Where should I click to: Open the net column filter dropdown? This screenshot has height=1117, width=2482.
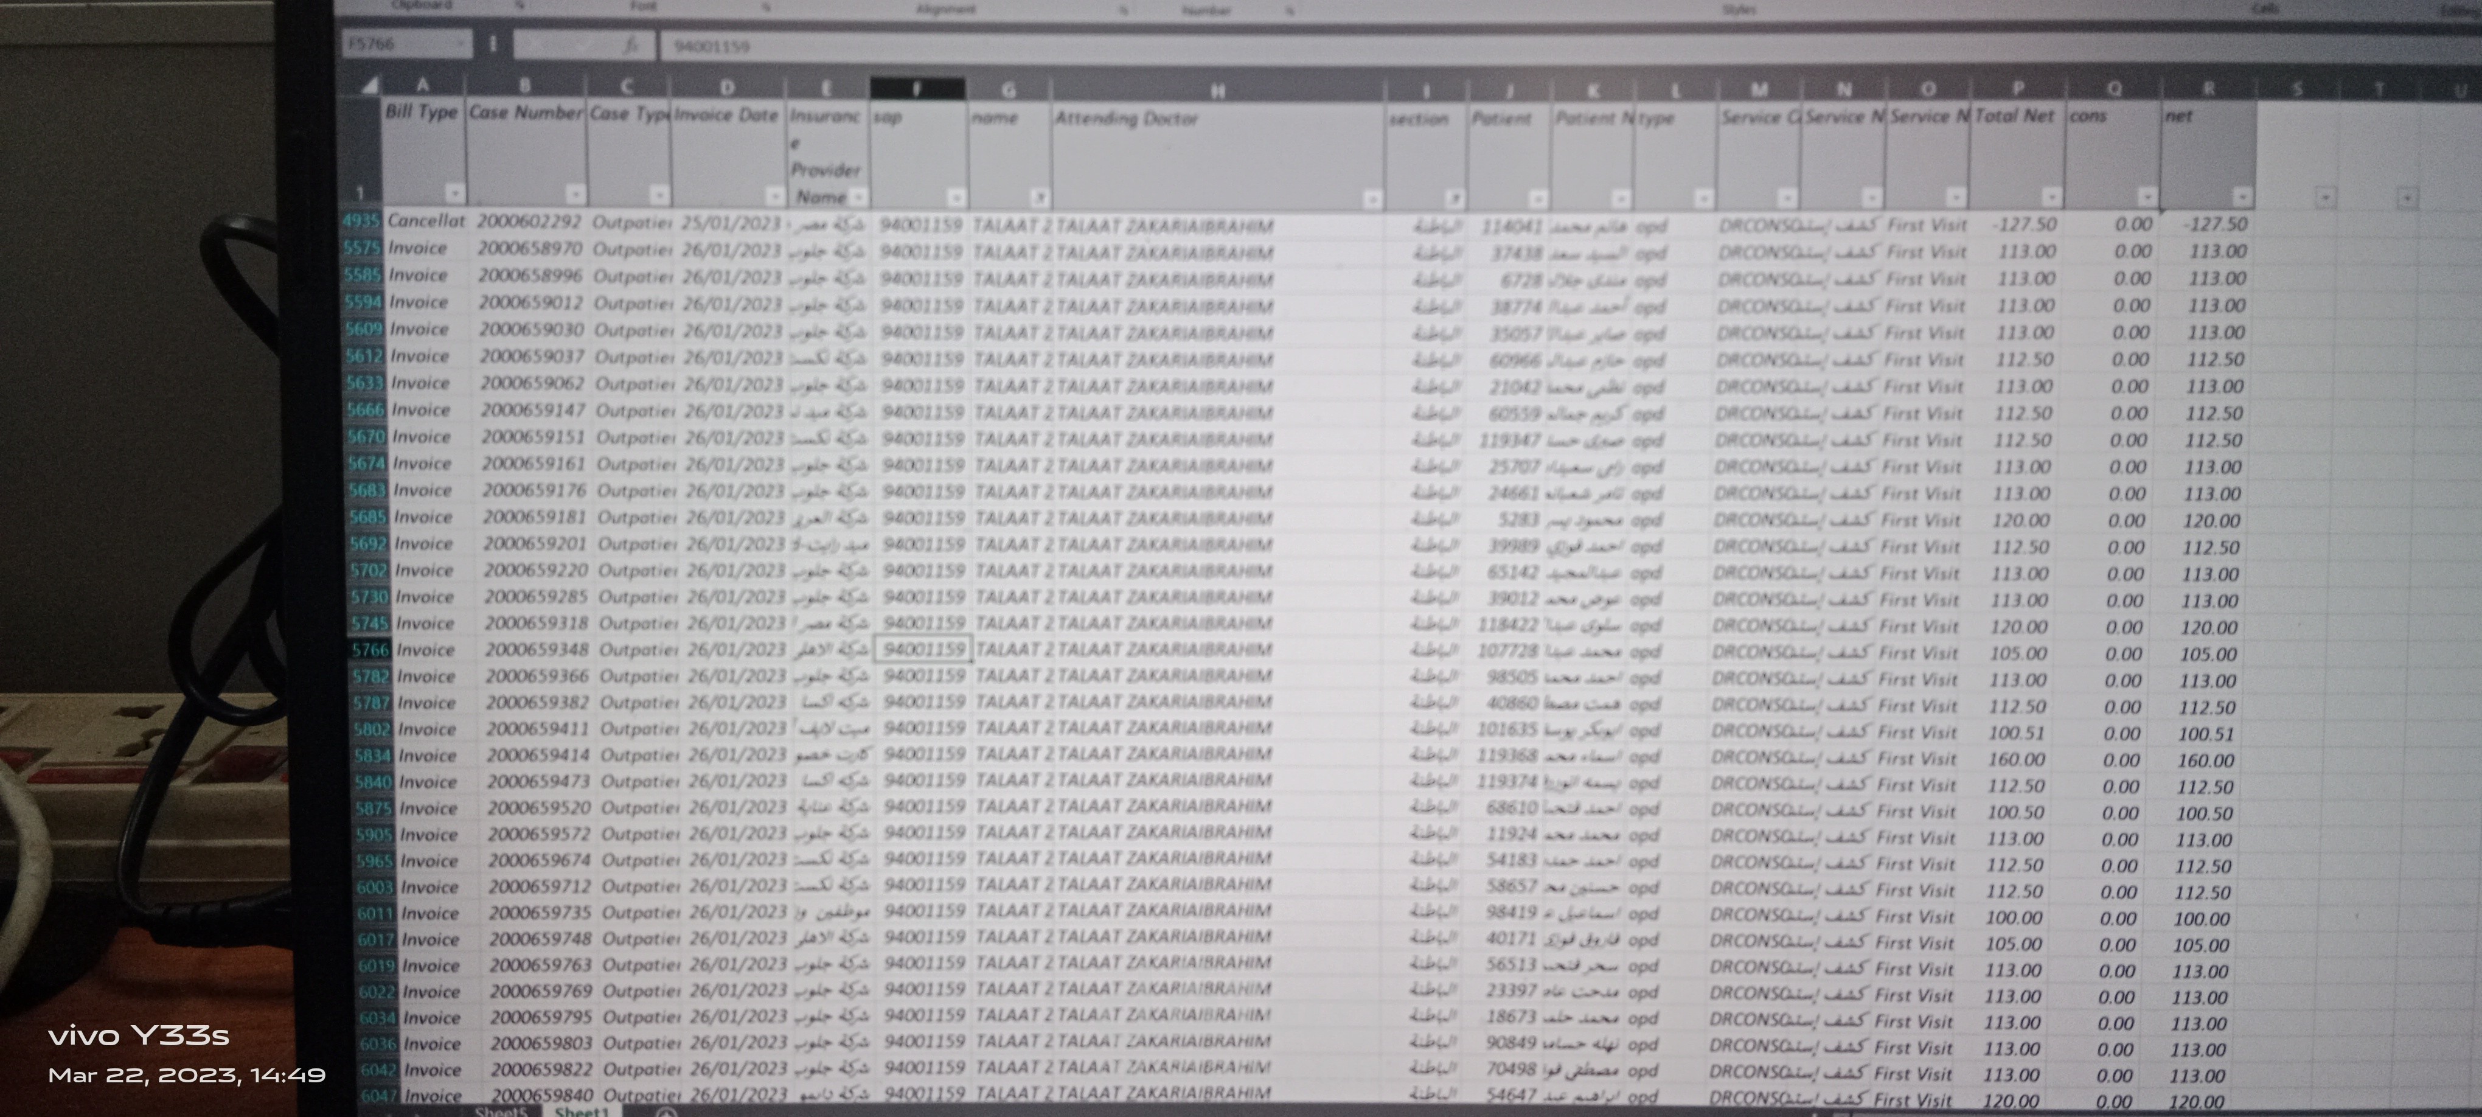[x=2242, y=197]
